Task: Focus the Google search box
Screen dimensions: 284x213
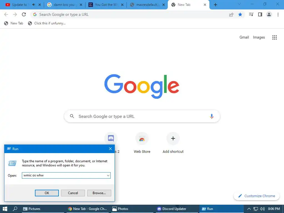Action: tap(142, 116)
